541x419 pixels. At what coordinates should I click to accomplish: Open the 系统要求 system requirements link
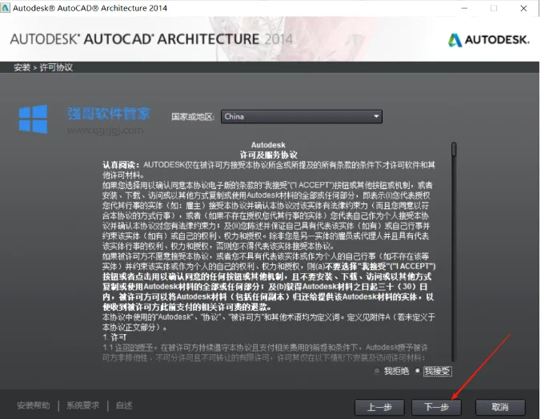tap(82, 405)
